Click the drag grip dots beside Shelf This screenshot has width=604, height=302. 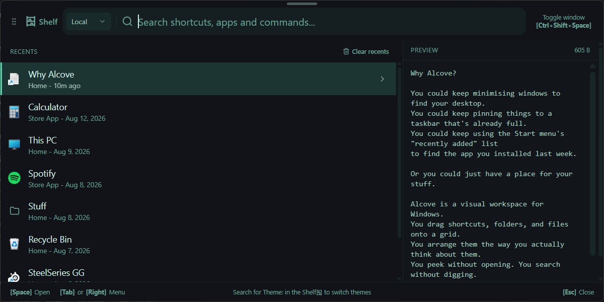click(x=14, y=22)
